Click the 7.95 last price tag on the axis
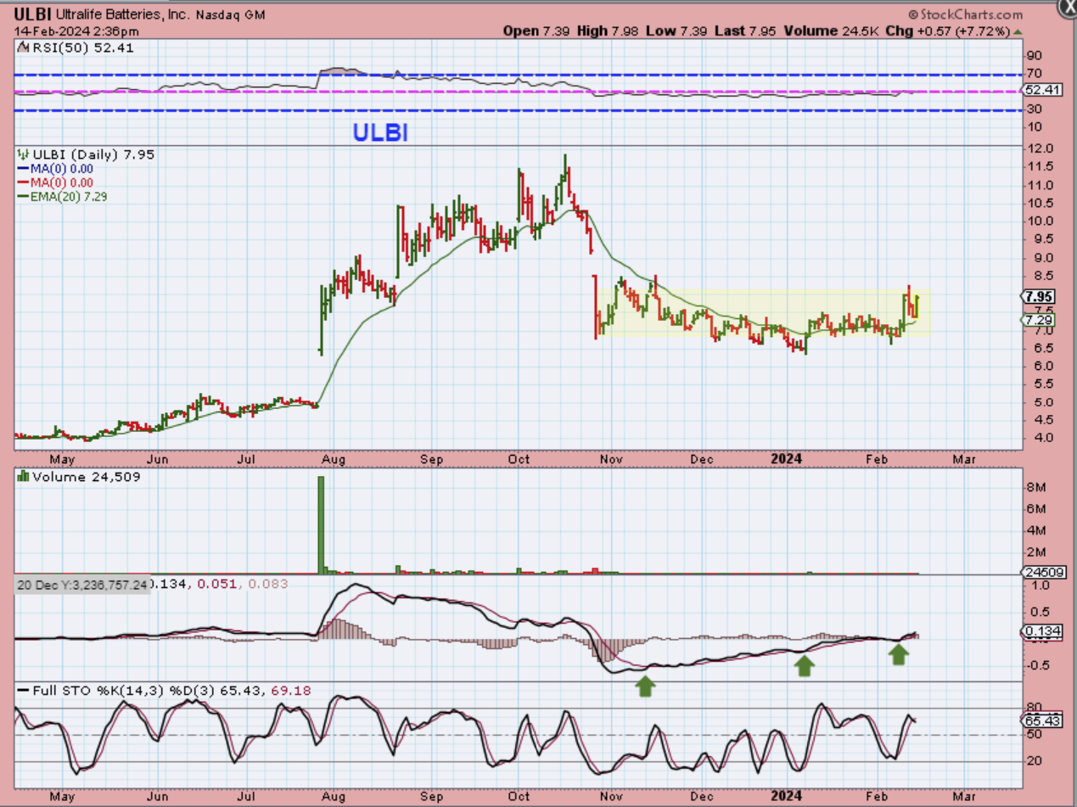The height and width of the screenshot is (807, 1077). [x=1038, y=297]
